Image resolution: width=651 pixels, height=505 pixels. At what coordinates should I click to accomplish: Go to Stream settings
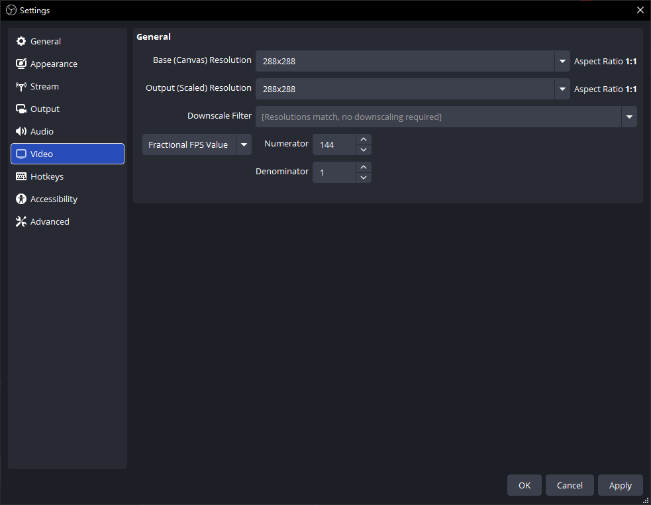tap(68, 86)
